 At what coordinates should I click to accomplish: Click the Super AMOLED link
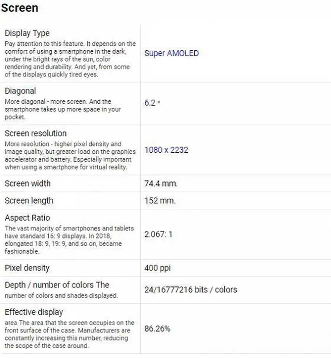pos(171,53)
